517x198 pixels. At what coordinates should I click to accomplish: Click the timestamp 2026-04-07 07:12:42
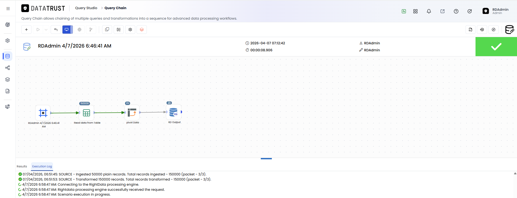tap(268, 43)
